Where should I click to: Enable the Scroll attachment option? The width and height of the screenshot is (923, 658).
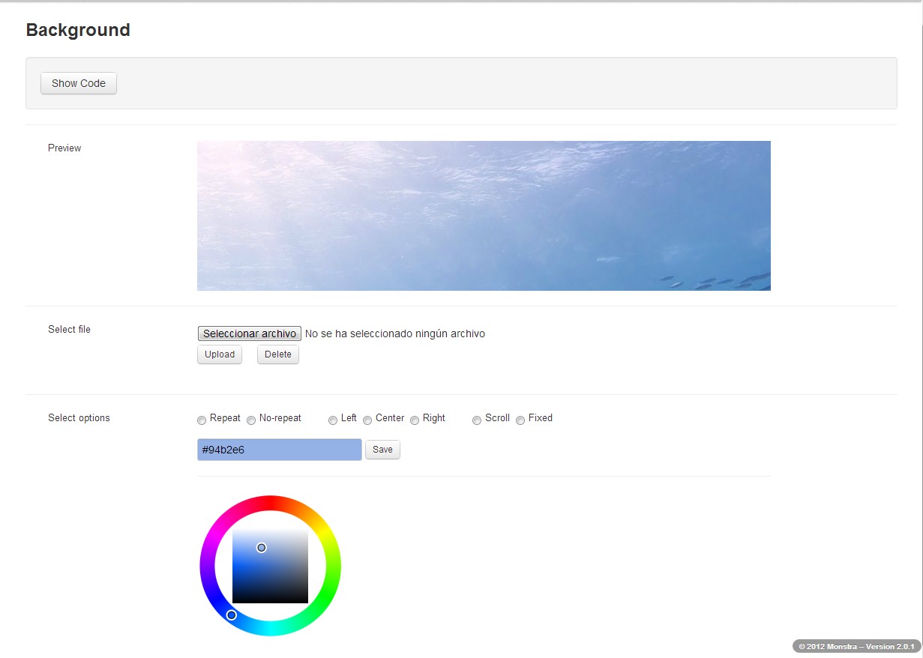(477, 420)
